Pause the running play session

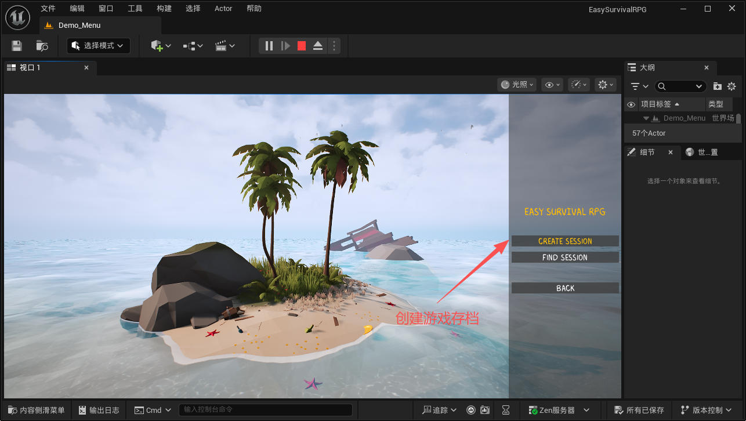(269, 46)
